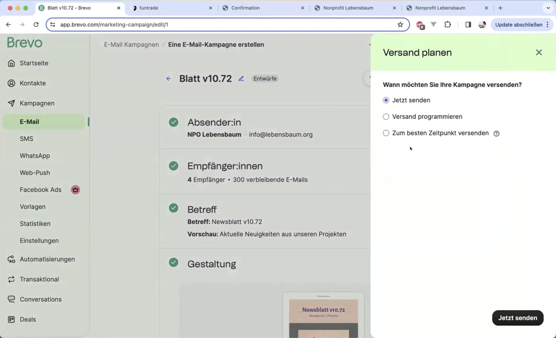Image resolution: width=556 pixels, height=338 pixels.
Task: Click the back arrow beside the campaign title
Action: coord(169,78)
